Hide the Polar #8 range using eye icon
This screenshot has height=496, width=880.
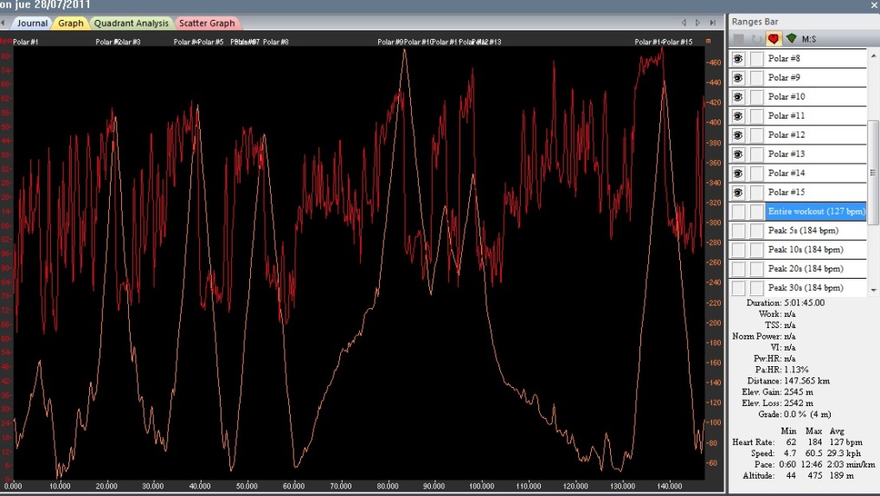click(x=738, y=59)
